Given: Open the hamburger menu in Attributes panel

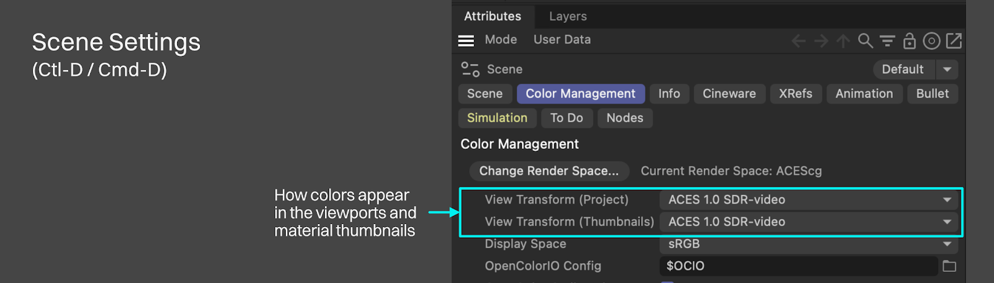Looking at the screenshot, I should (x=466, y=40).
